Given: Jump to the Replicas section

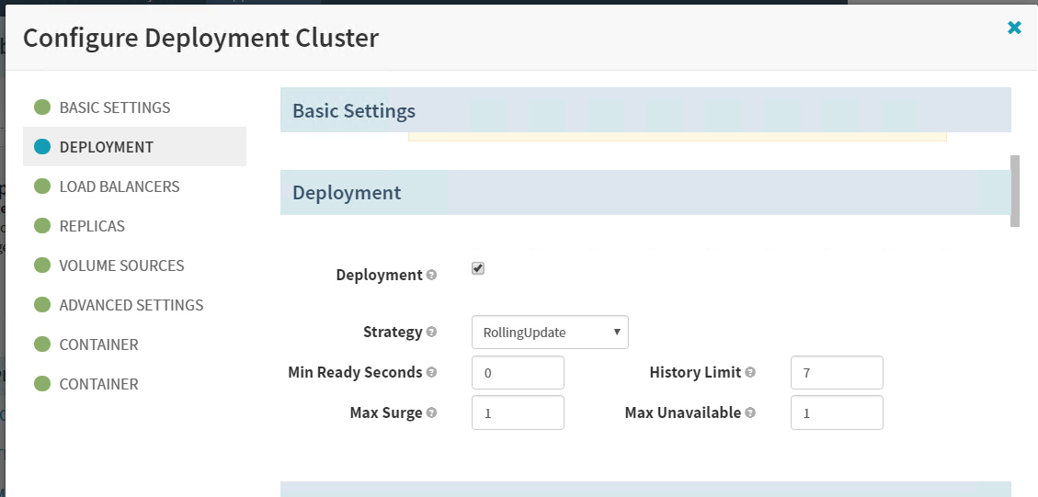Looking at the screenshot, I should point(92,226).
